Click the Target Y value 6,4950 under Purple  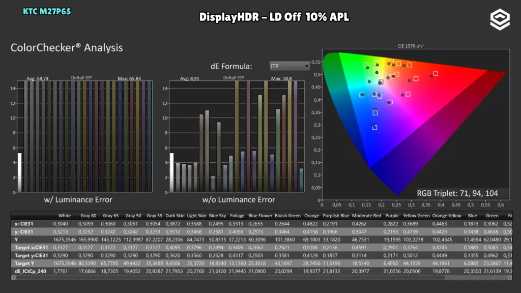click(390, 263)
